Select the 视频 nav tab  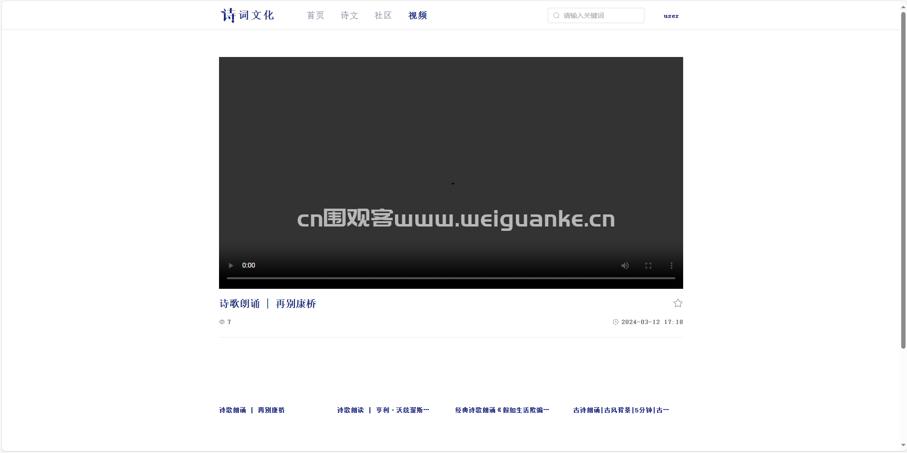418,15
